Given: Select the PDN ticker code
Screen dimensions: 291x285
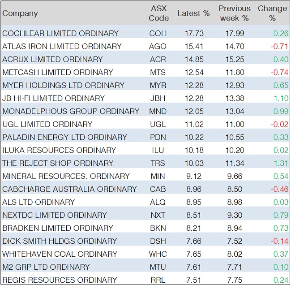Looking at the screenshot, I should [x=158, y=137].
